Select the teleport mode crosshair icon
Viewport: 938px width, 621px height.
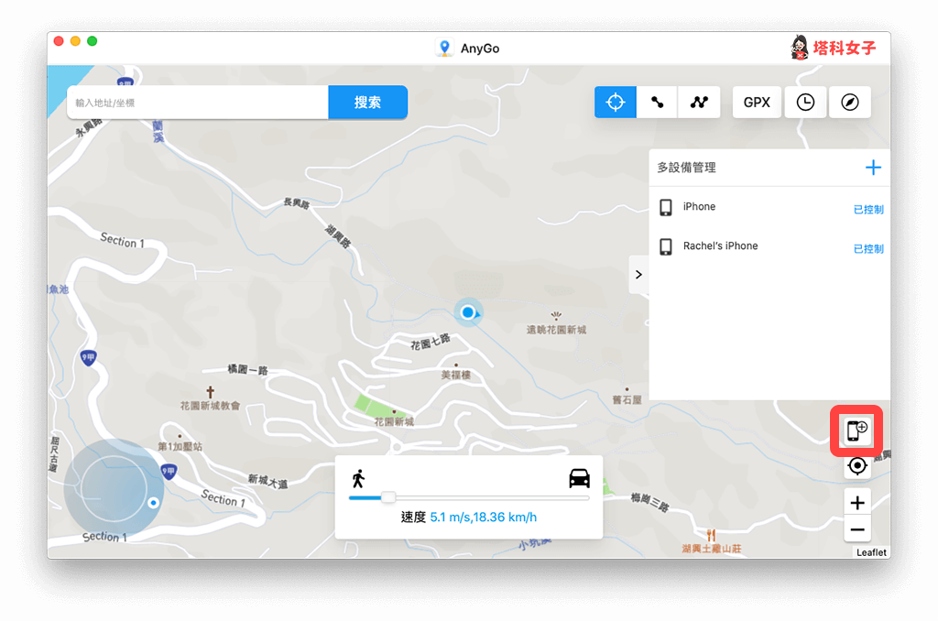click(616, 103)
